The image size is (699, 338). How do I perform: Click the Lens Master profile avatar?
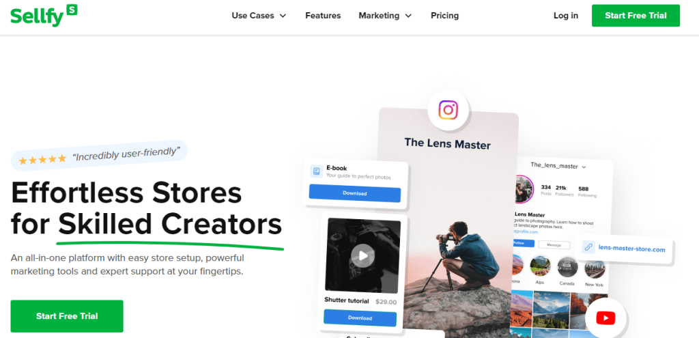[524, 189]
